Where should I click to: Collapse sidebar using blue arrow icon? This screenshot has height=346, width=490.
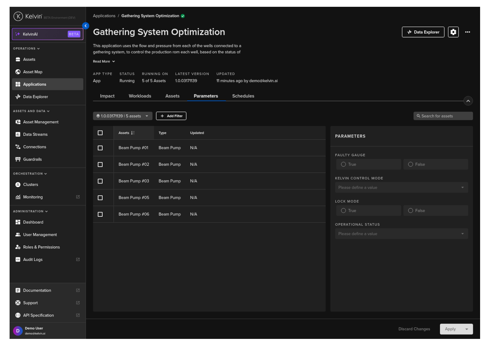click(86, 26)
